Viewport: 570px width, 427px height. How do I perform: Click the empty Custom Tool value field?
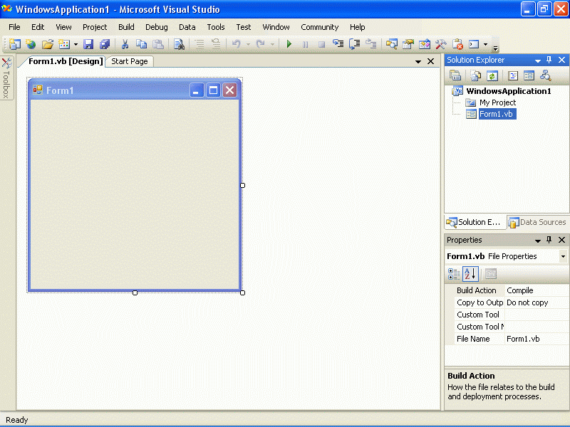tap(537, 315)
